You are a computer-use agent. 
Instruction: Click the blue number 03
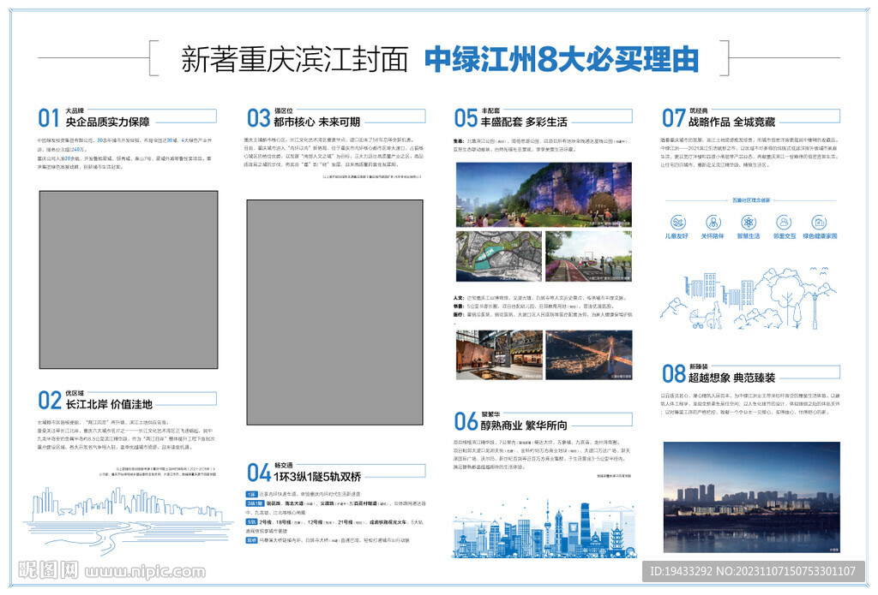pos(258,118)
